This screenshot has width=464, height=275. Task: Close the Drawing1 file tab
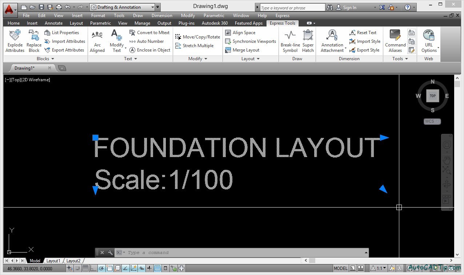[x=49, y=68]
